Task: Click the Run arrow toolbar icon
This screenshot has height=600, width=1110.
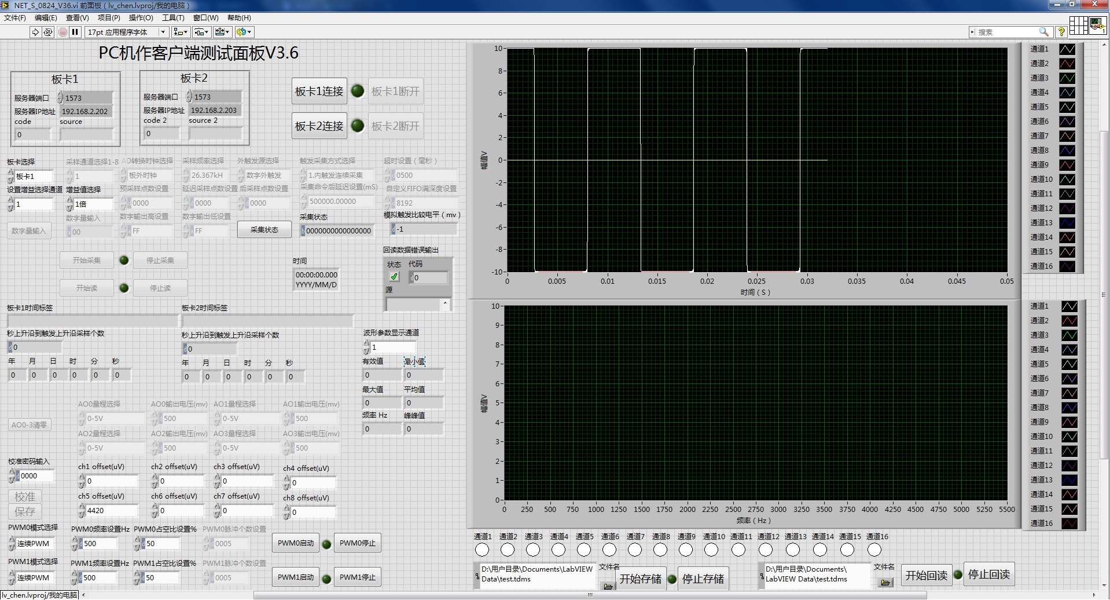Action: [35, 32]
